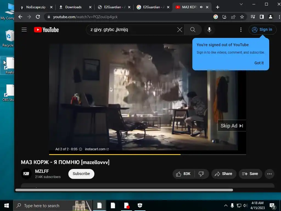Open Google icon in address bar
The height and width of the screenshot is (211, 281).
(216, 17)
